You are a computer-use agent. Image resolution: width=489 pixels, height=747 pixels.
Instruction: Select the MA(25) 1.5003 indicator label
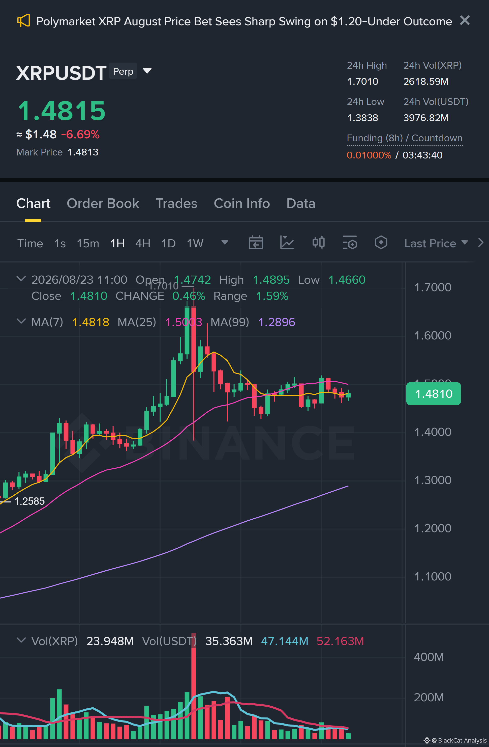[160, 322]
